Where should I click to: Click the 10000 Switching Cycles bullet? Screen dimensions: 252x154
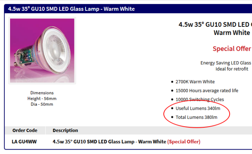click(x=200, y=99)
